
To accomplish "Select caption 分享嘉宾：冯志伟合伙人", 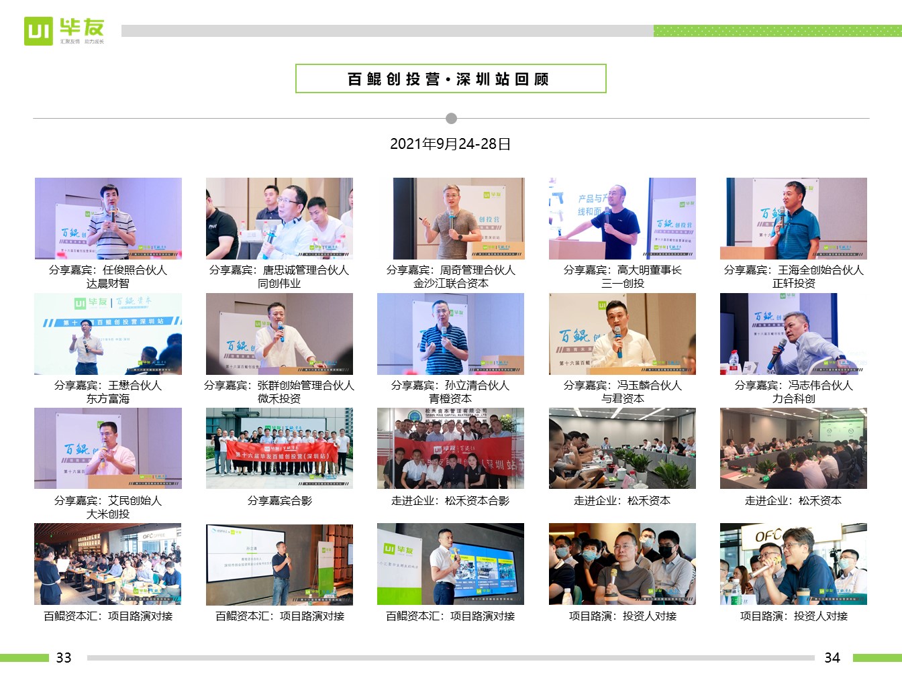I will point(793,386).
